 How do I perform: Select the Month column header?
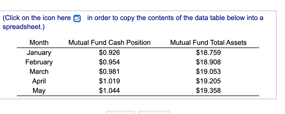tap(39, 42)
